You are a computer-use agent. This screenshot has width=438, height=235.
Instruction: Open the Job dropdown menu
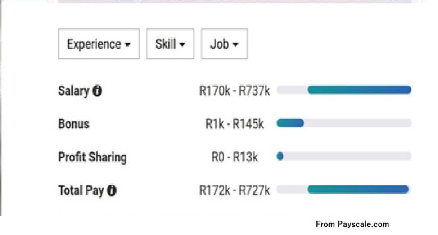[x=224, y=44]
